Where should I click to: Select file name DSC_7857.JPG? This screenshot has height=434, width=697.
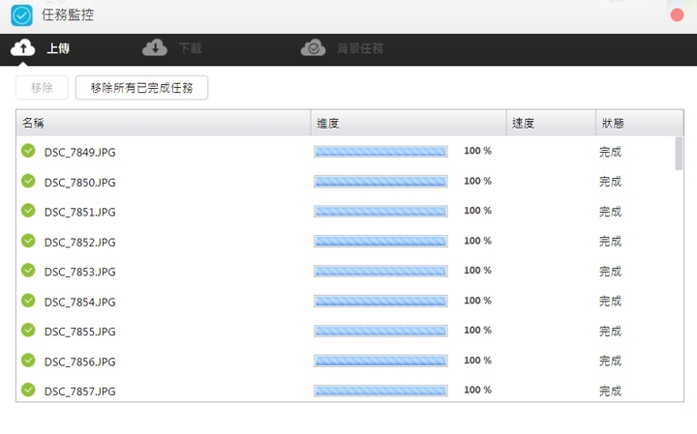click(x=80, y=391)
